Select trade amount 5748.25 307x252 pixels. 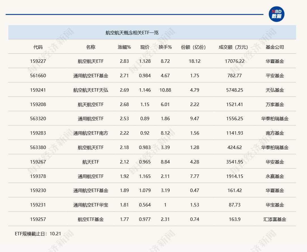(234, 90)
